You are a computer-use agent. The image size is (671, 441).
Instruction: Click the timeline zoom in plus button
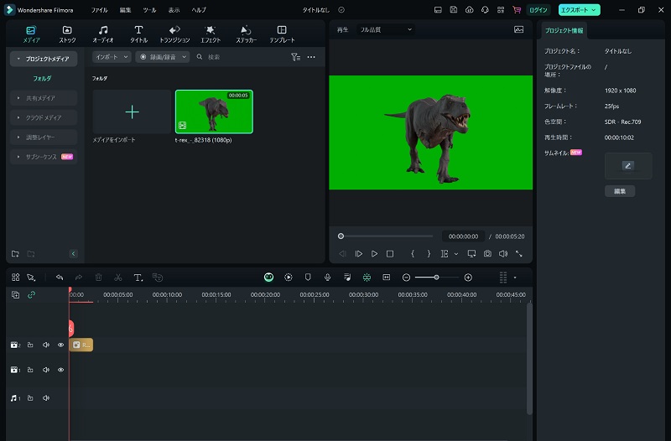tap(468, 278)
